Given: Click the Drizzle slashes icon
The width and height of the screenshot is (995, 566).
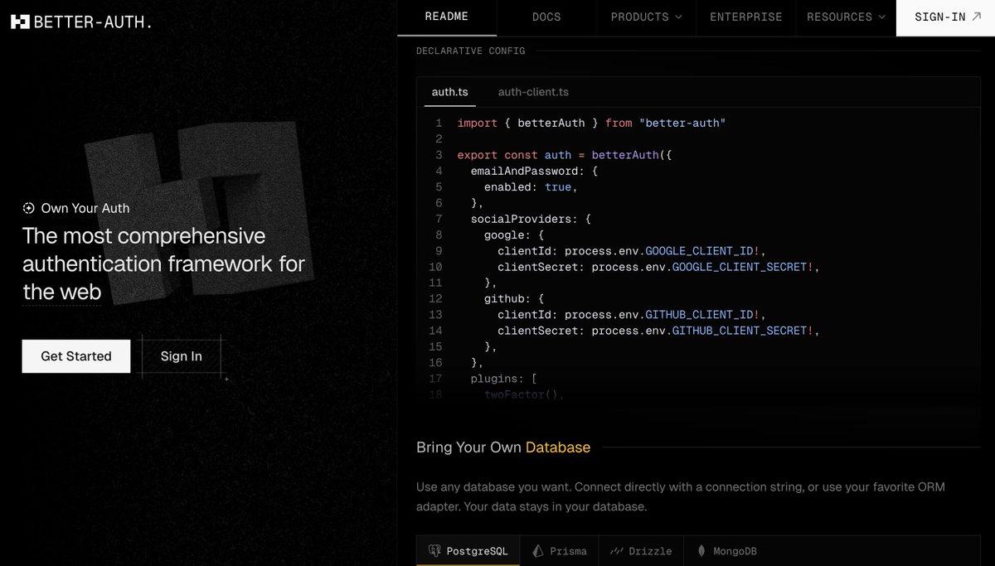Looking at the screenshot, I should coord(617,551).
